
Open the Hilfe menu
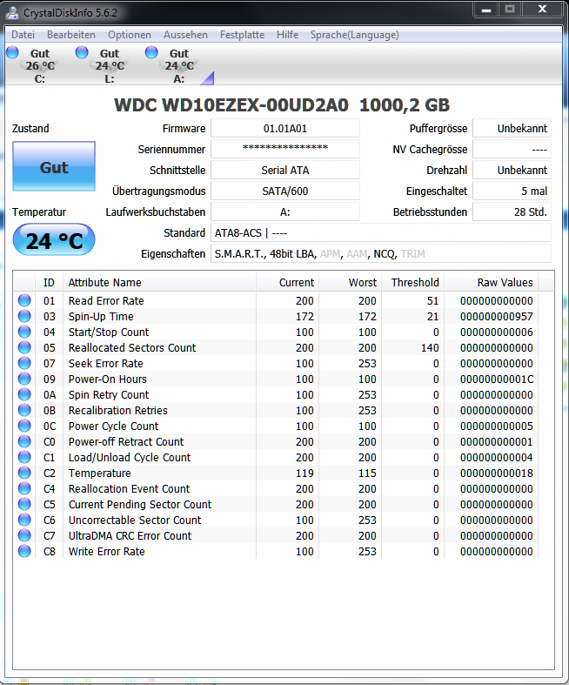pos(287,35)
